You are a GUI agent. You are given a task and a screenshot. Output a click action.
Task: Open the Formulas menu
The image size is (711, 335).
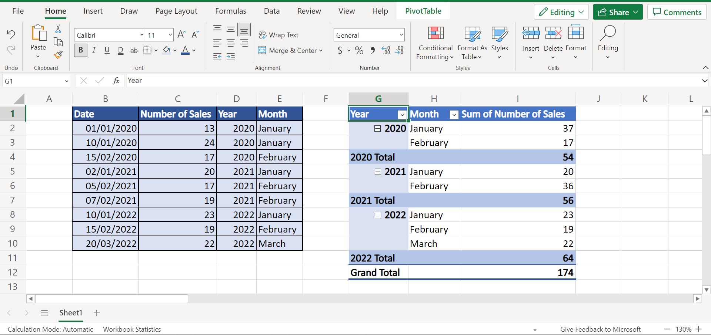(230, 11)
